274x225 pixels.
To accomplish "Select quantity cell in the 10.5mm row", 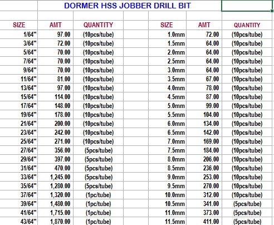I will 247,204.
